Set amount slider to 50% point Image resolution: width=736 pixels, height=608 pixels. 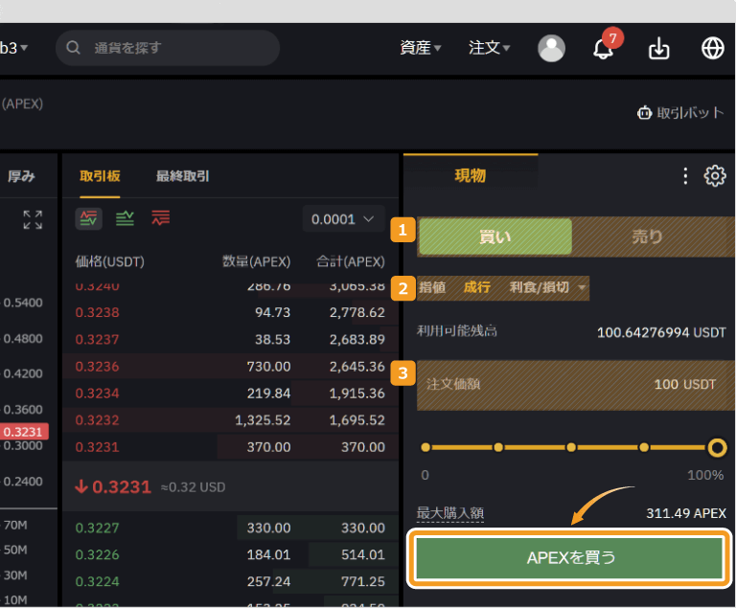(571, 447)
